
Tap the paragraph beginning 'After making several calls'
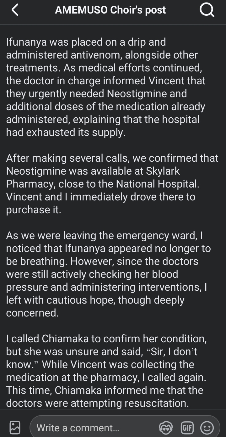click(112, 184)
